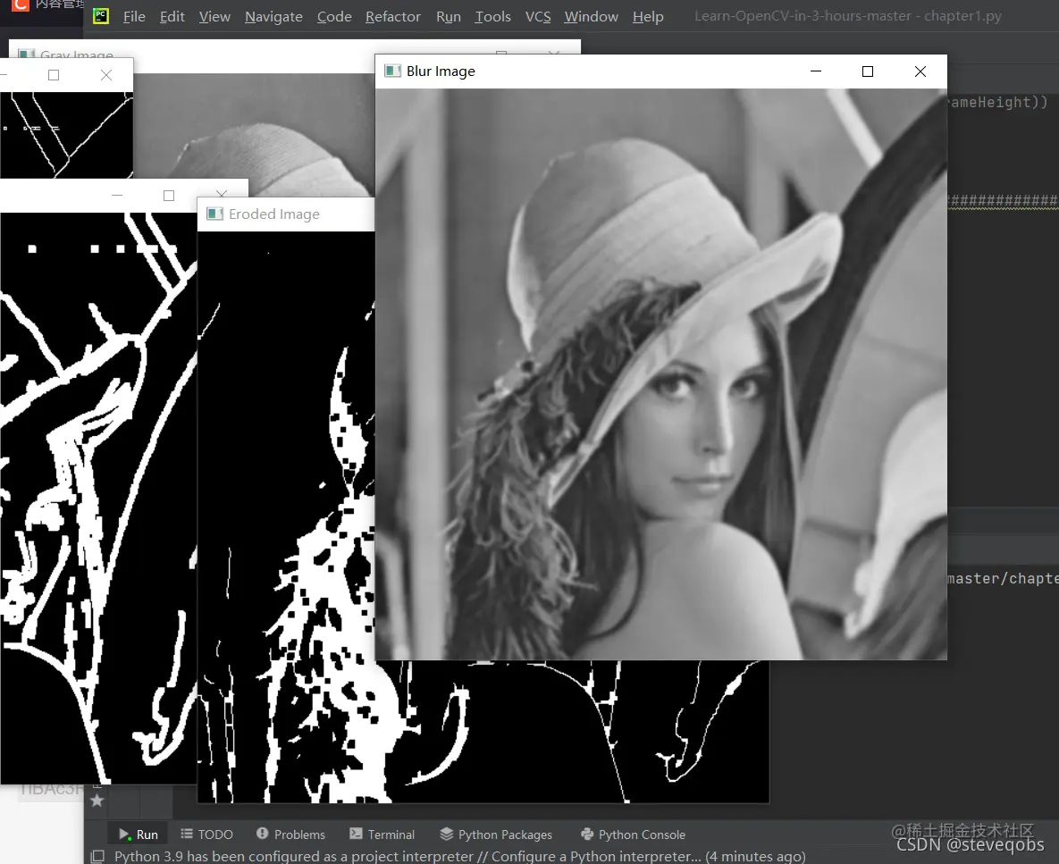1059x864 pixels.
Task: Open the Problems tool window
Action: (290, 835)
